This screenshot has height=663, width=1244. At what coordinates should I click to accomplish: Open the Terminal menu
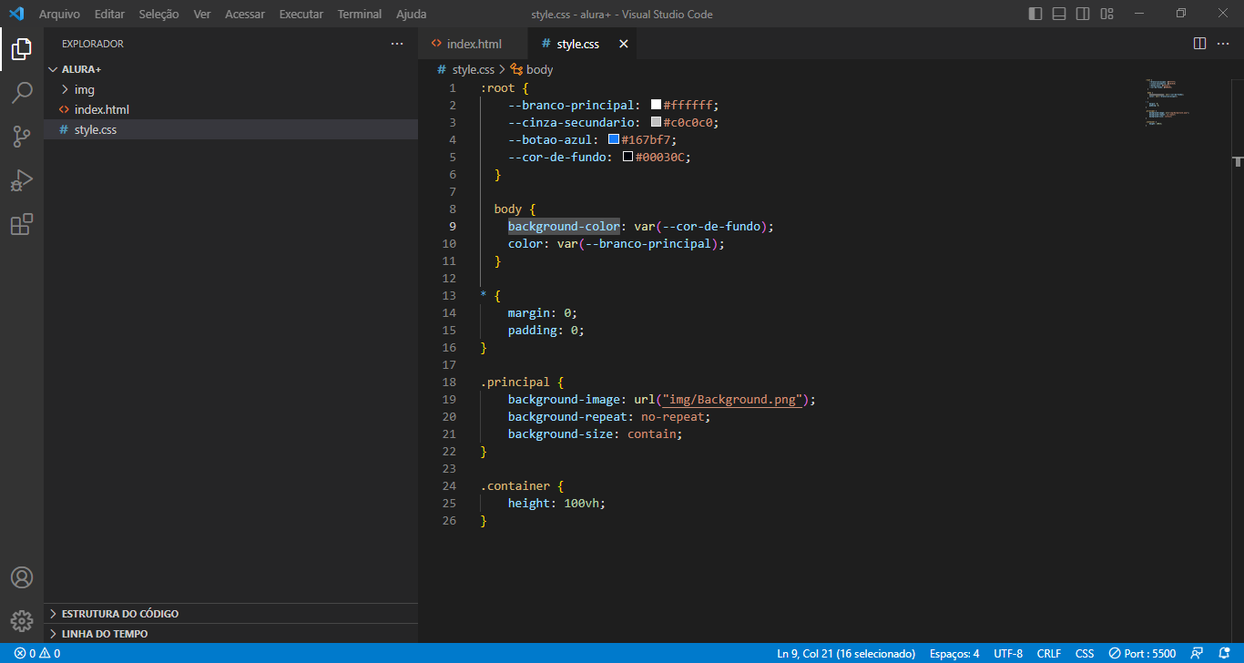(x=360, y=14)
